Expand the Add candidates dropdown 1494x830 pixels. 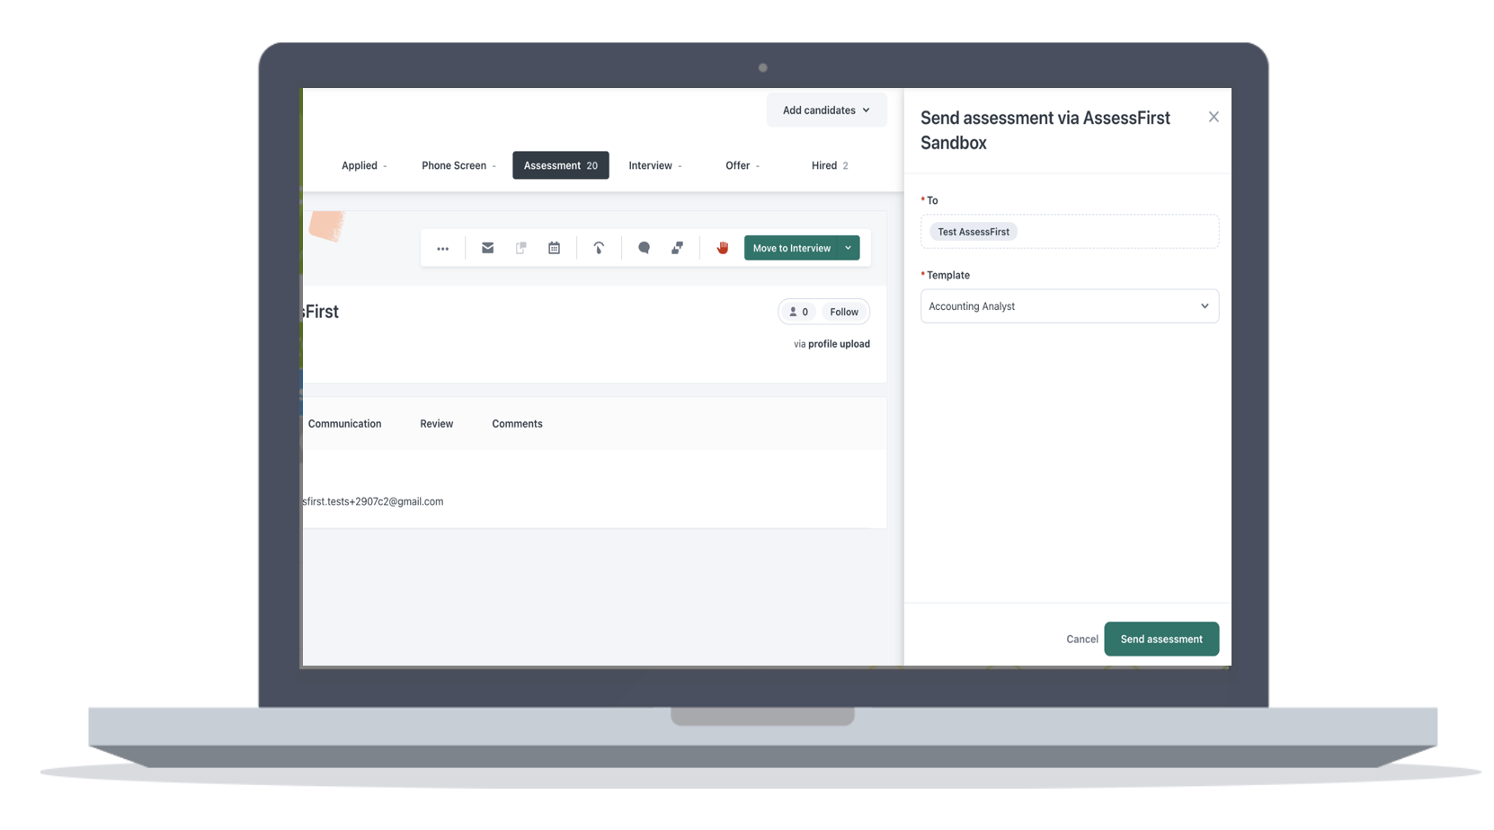825,110
